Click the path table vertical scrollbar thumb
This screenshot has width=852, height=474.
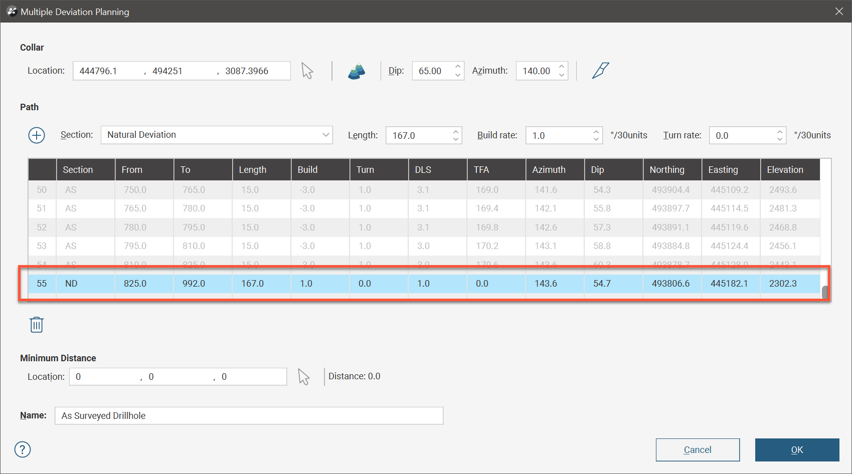point(824,292)
